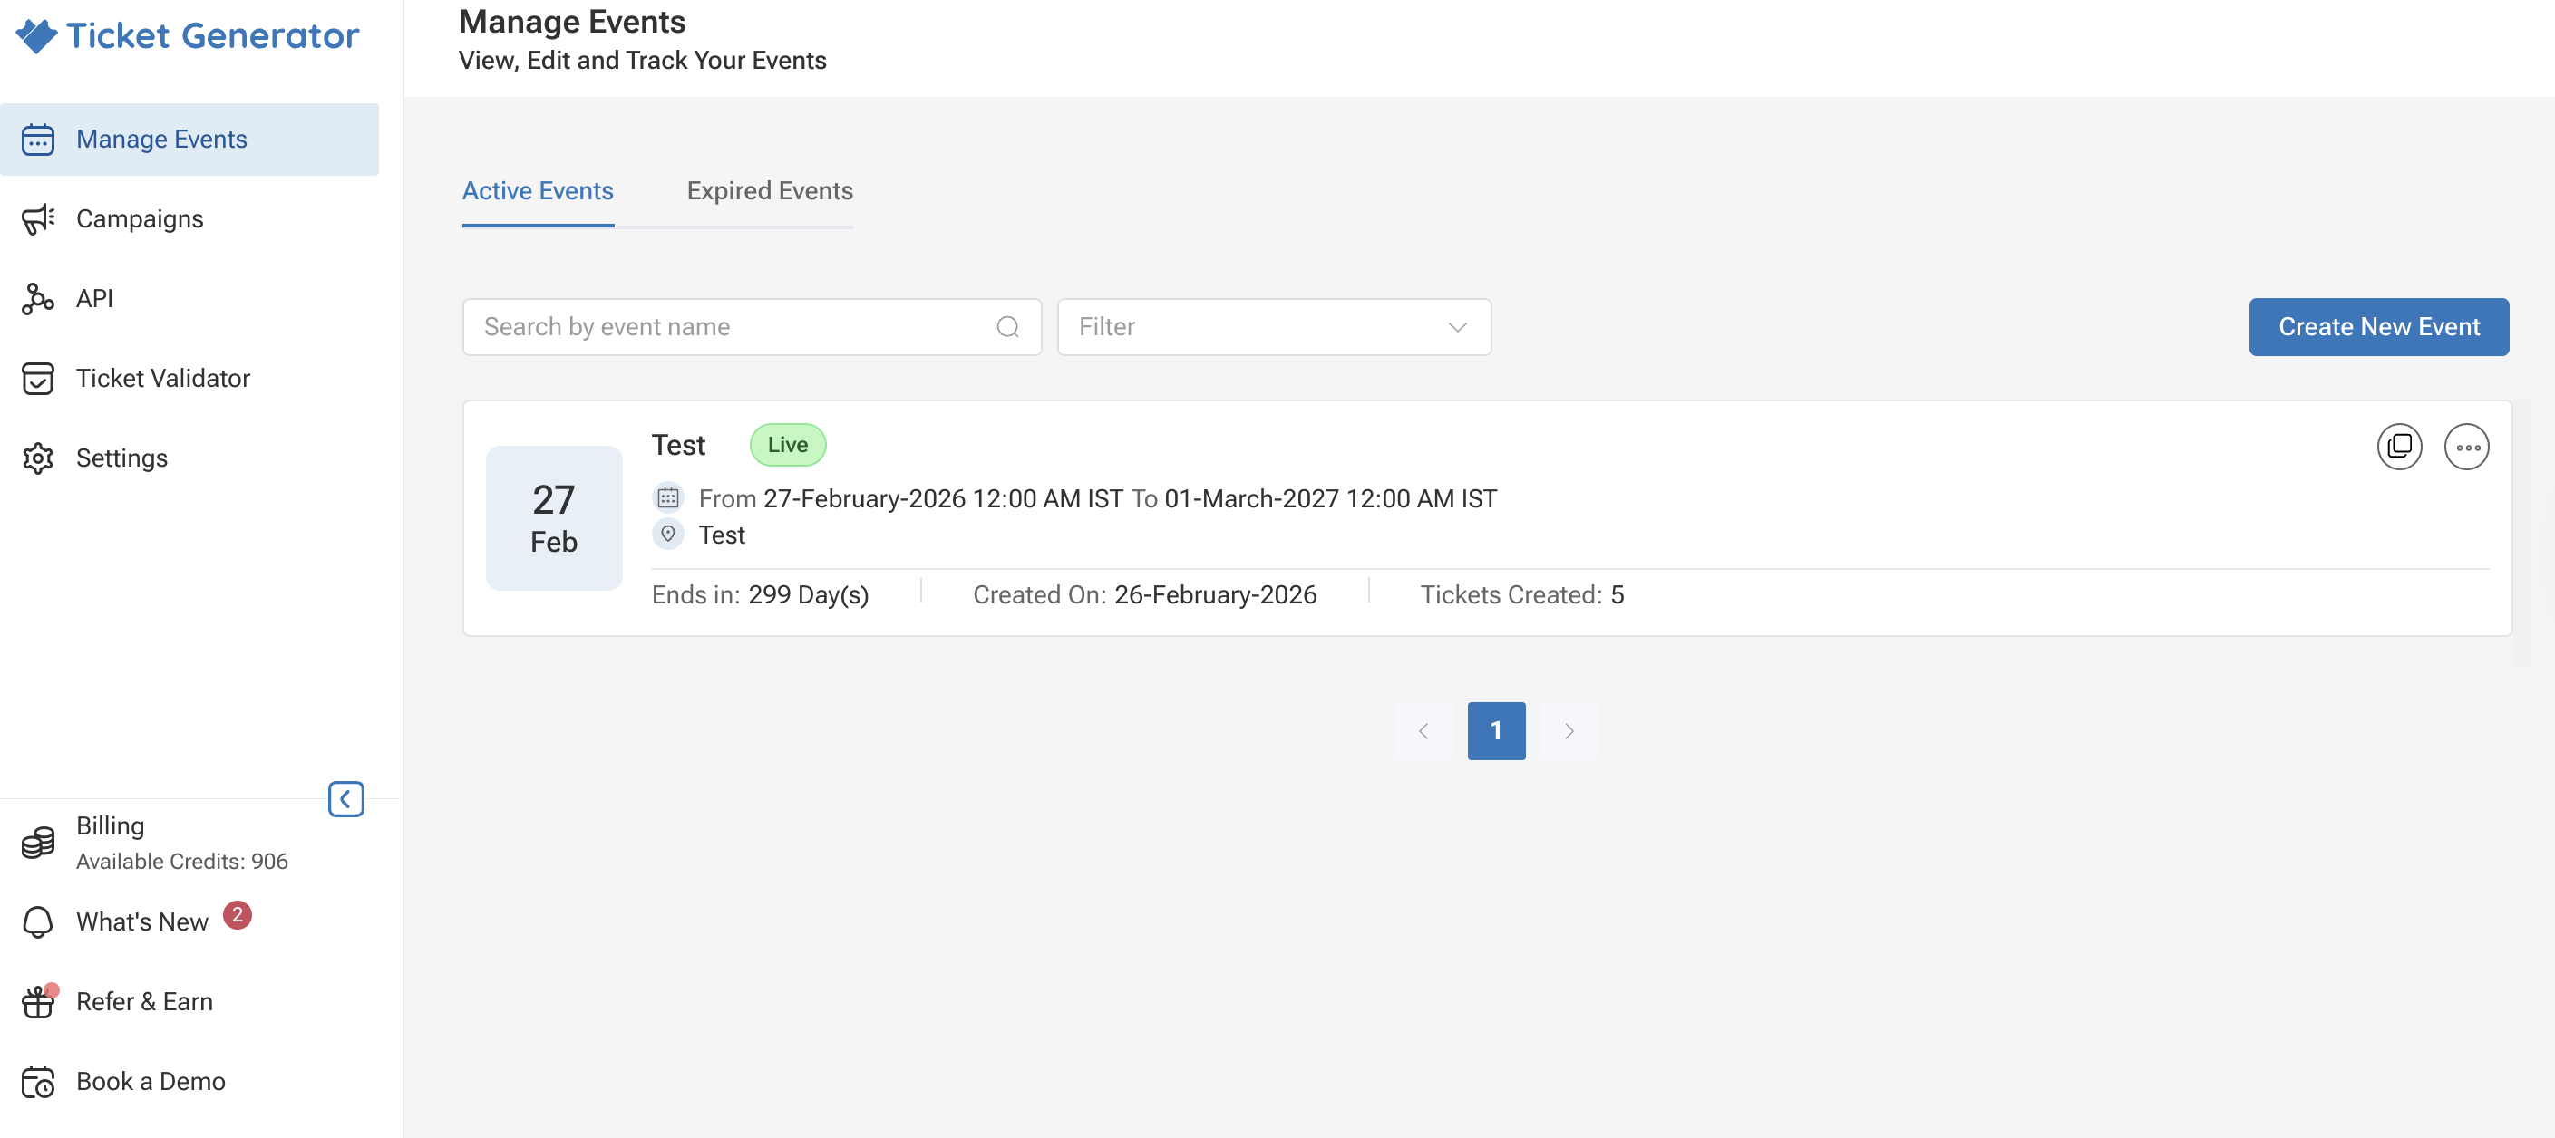Click the event location pin icon
This screenshot has width=2555, height=1138.
click(x=668, y=534)
